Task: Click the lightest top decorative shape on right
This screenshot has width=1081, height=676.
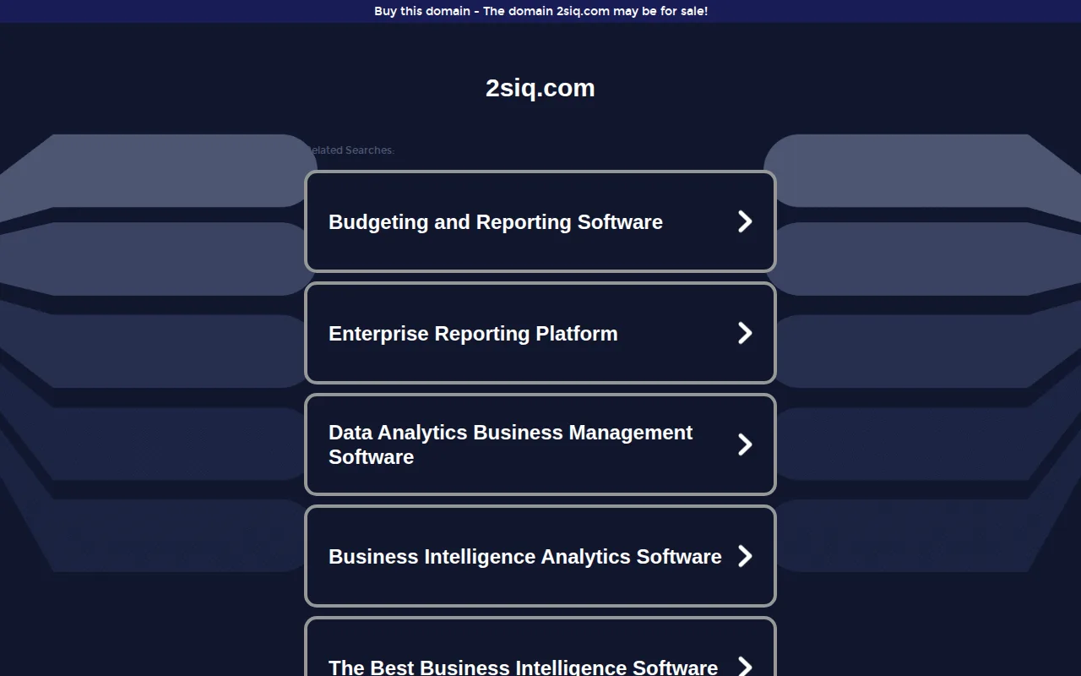Action: (922, 170)
